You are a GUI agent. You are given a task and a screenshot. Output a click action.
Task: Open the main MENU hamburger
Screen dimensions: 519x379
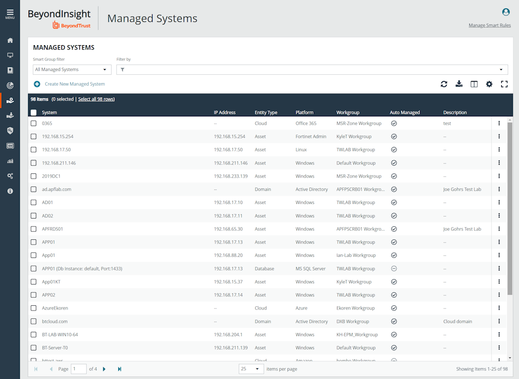(x=10, y=13)
